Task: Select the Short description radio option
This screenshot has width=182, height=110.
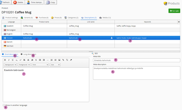Action: coord(3,54)
